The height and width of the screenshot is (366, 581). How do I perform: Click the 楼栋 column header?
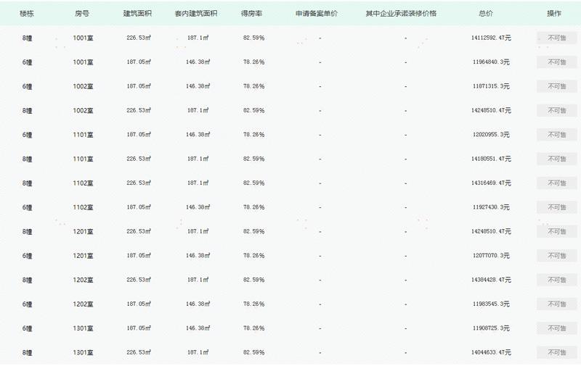point(27,14)
